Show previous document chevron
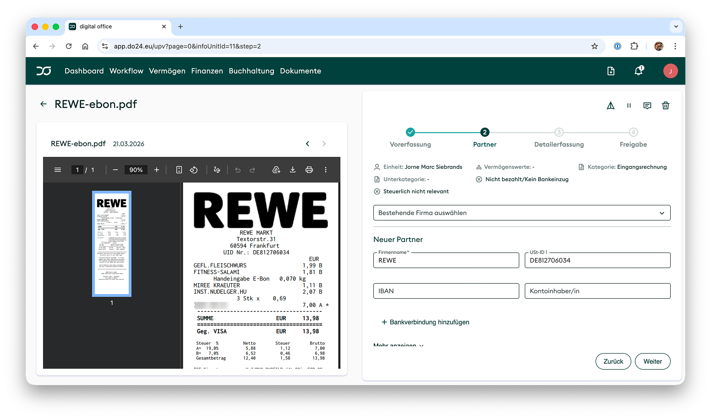Viewport: 711px width, 419px height. pyautogui.click(x=307, y=144)
